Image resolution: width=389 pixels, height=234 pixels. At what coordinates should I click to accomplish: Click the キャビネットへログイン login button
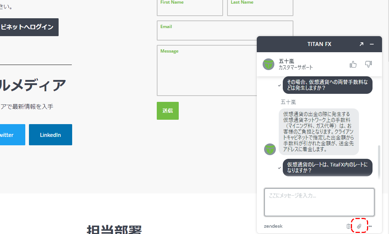pyautogui.click(x=29, y=27)
